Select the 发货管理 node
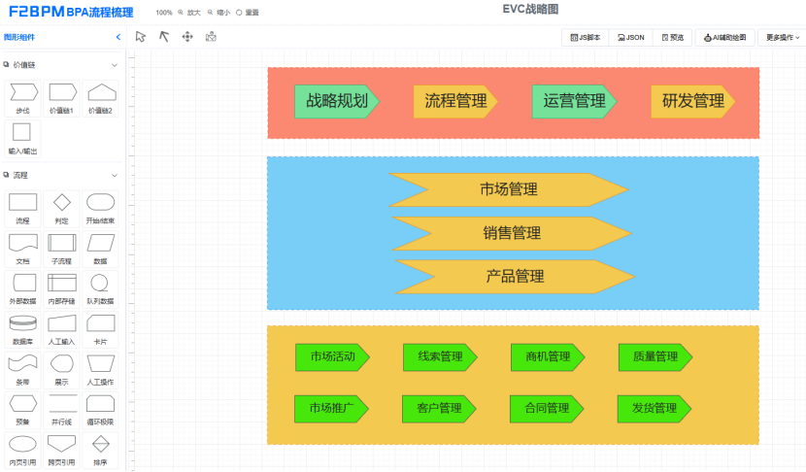 pos(655,409)
